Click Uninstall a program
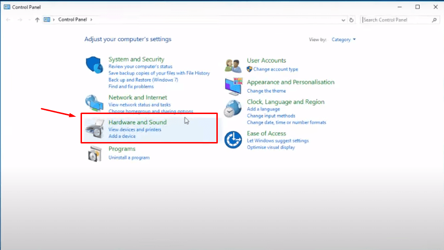Viewport: 444px width, 250px height. pyautogui.click(x=129, y=157)
